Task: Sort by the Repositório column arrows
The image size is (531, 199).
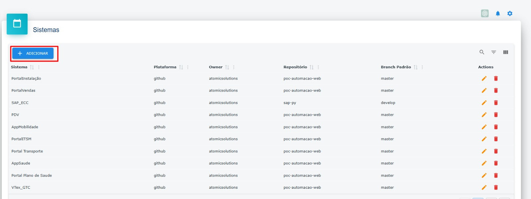Action: (311, 67)
